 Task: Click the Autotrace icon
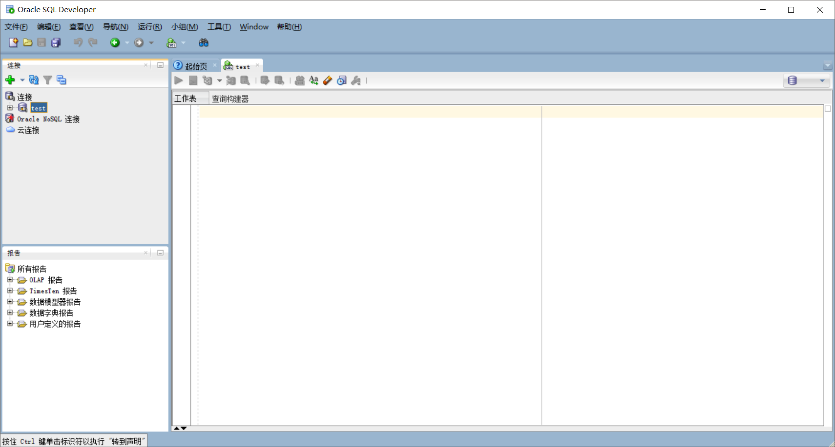coord(231,80)
